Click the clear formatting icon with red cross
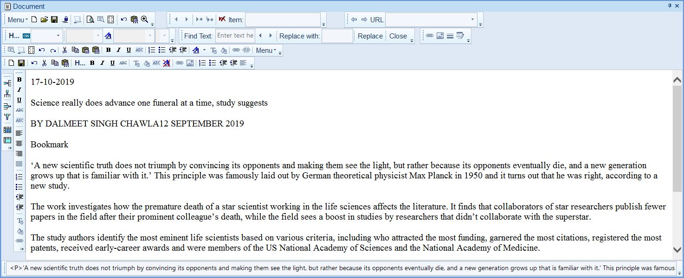The width and height of the screenshot is (684, 278). [x=166, y=63]
